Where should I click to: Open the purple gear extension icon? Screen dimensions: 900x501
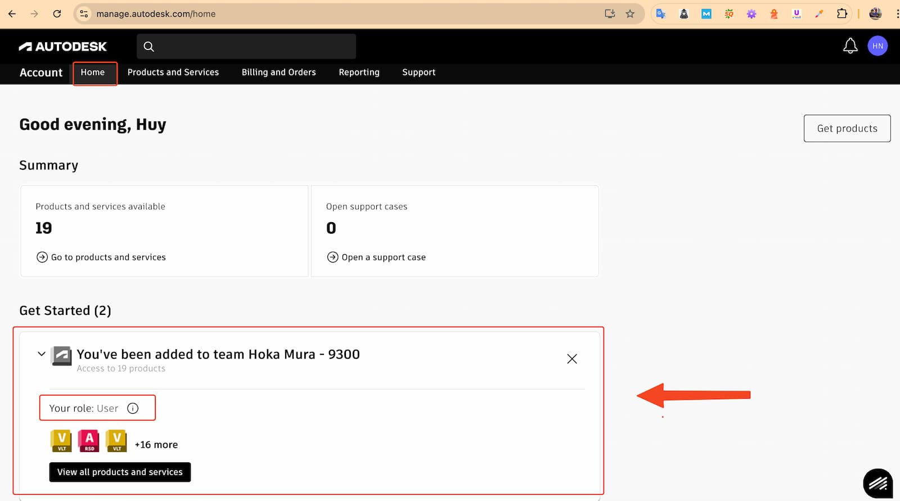[x=751, y=13]
